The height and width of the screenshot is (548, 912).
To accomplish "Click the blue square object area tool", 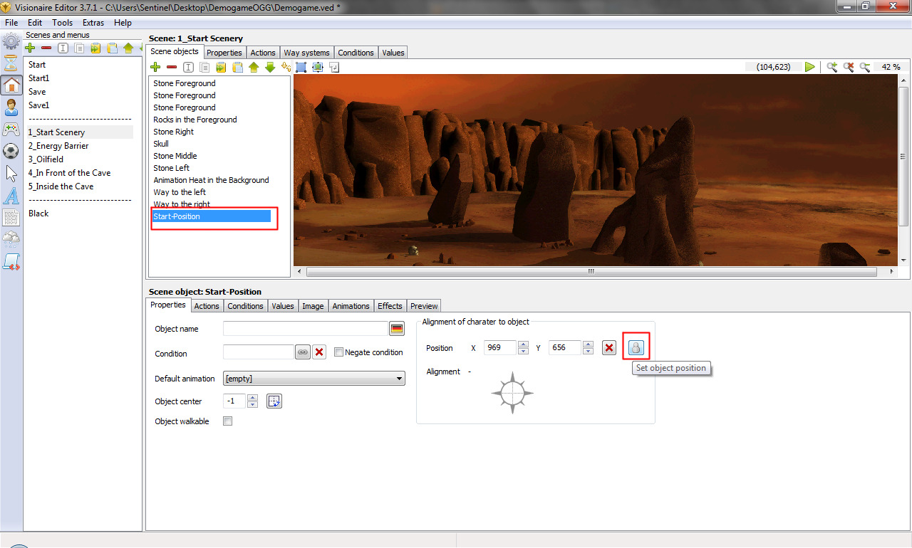I will tap(301, 67).
